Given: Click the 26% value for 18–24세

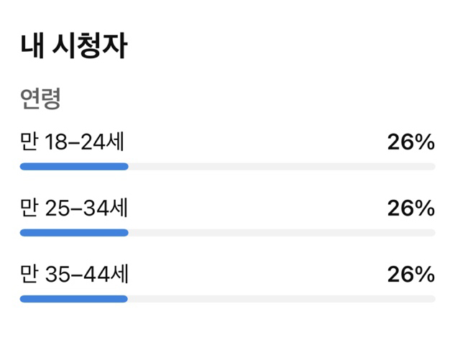Looking at the screenshot, I should pos(411,142).
